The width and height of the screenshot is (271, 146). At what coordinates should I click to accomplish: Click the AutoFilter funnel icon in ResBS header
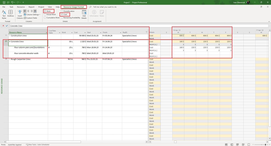click(146, 32)
